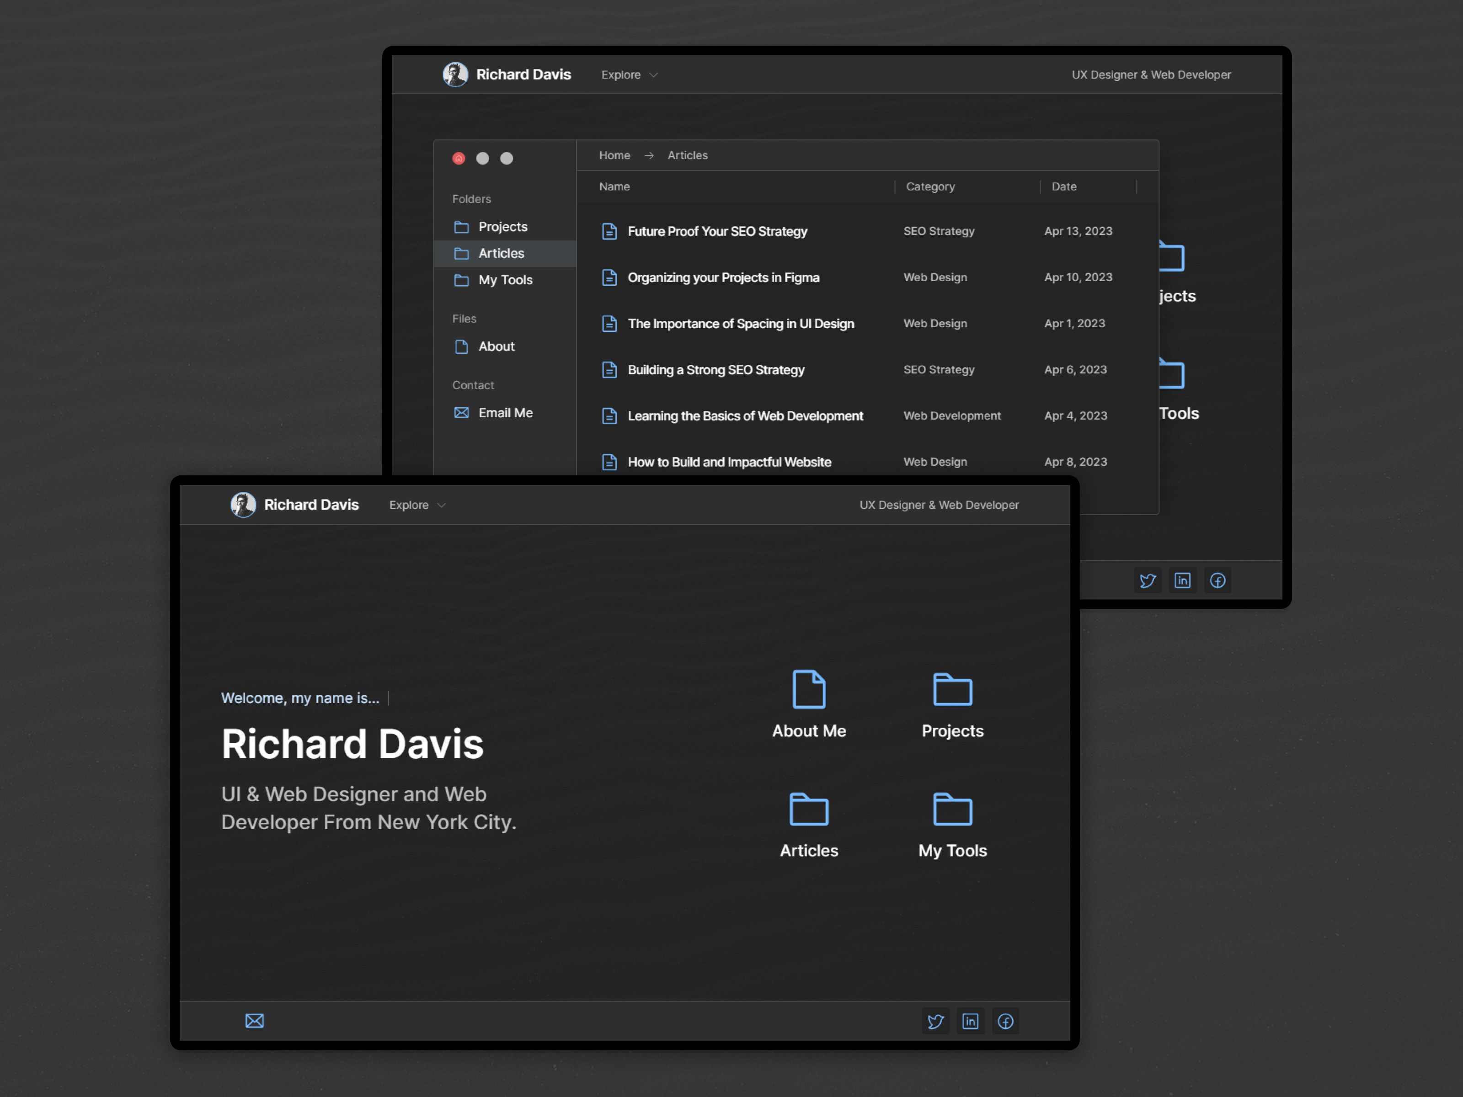The height and width of the screenshot is (1097, 1463).
Task: Click the Facebook icon in the front window footer
Action: point(1005,1022)
